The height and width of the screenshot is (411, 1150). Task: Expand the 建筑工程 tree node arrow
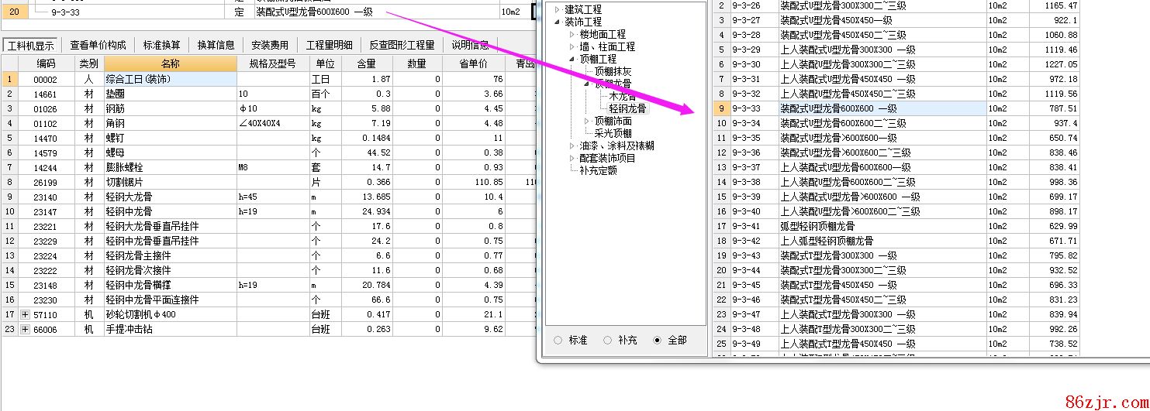click(557, 9)
